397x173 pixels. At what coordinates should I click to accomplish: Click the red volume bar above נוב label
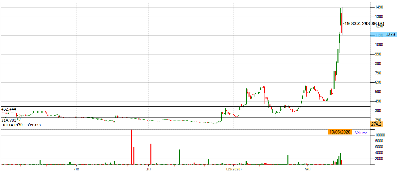(x=151, y=154)
